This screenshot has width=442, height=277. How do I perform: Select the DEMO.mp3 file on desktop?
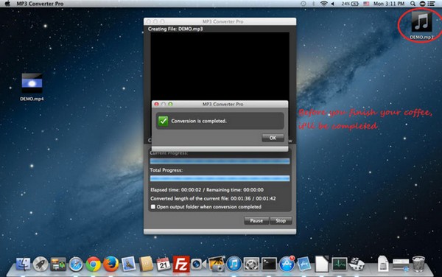[x=421, y=25]
